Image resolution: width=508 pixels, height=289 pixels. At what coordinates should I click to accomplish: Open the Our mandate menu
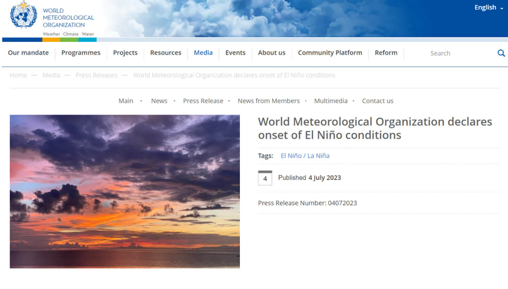28,53
